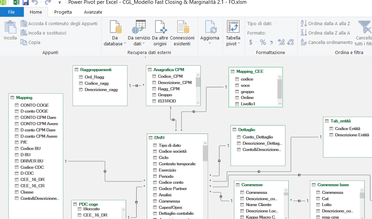Click the Incolla paste icon
Screen dimensions: 372x219
10,27
